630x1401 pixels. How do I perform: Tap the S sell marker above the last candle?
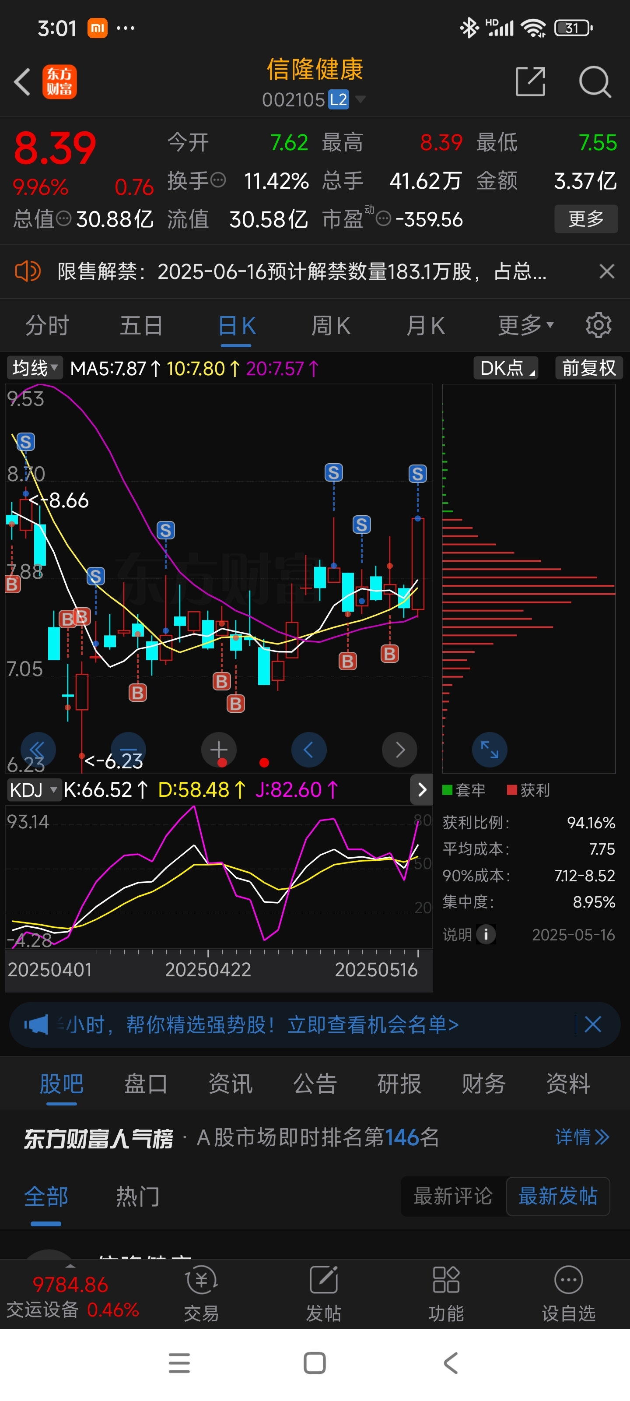tap(417, 474)
